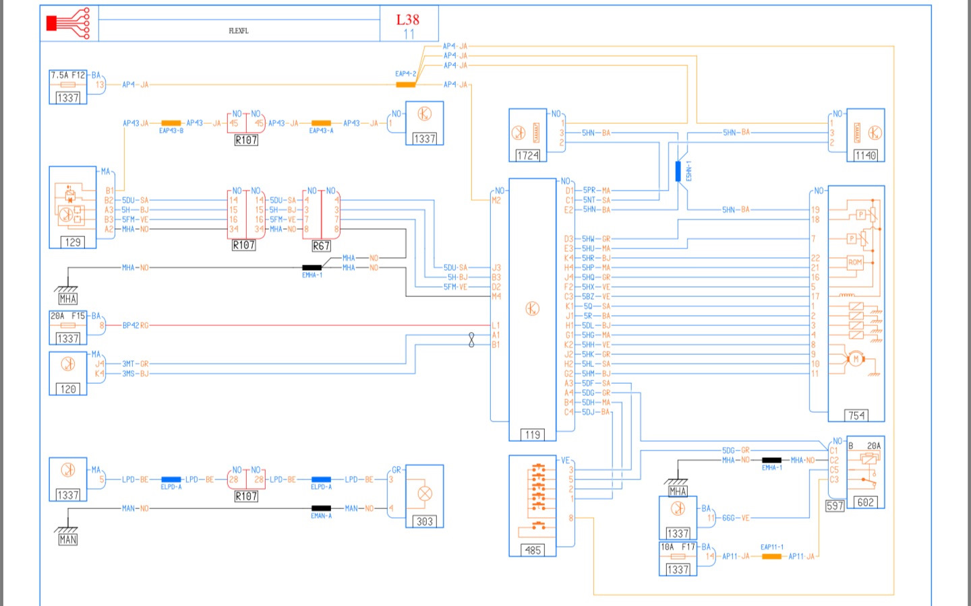Click the FLEXFL title text
This screenshot has width=971, height=606.
pyautogui.click(x=239, y=31)
